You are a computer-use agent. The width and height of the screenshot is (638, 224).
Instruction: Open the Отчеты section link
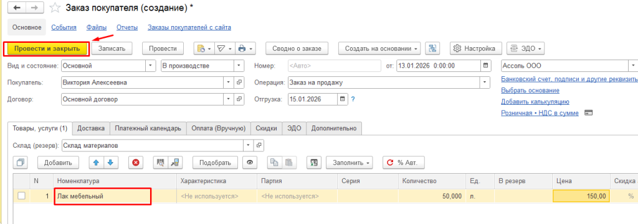127,27
